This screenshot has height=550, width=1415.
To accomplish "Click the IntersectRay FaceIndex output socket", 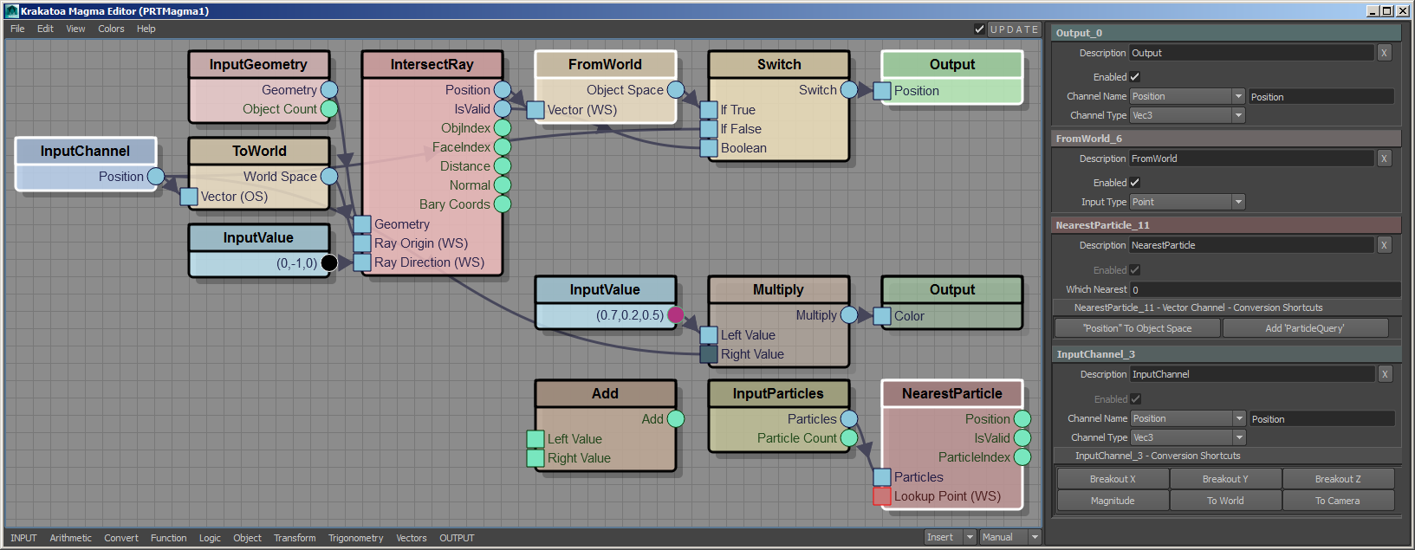I will coord(503,147).
